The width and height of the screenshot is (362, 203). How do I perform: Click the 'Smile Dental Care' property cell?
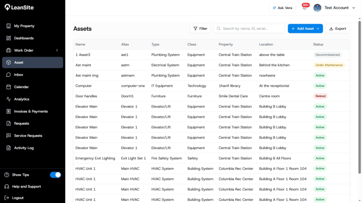coord(233,96)
